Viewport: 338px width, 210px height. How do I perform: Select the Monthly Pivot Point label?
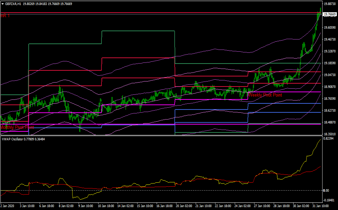(17, 127)
